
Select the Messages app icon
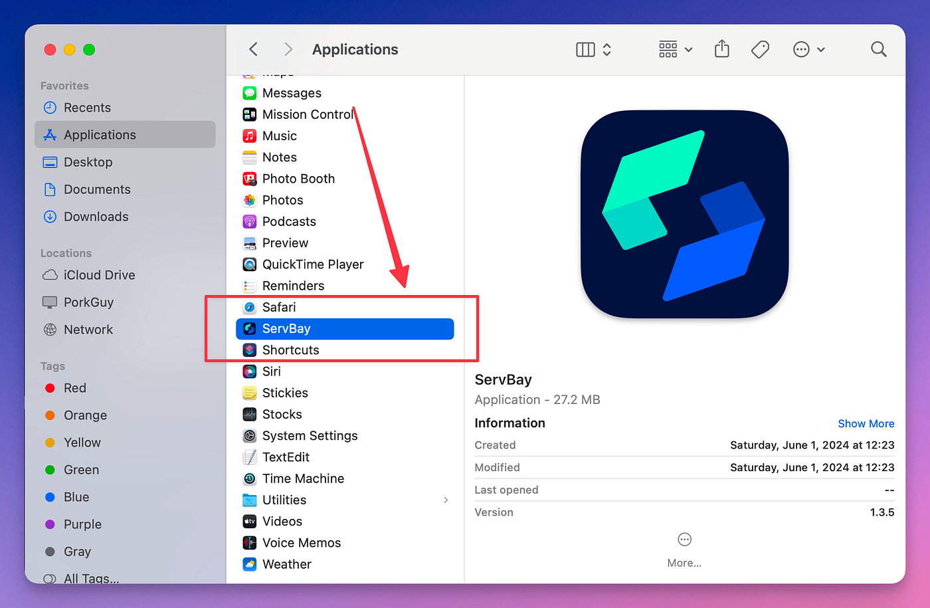click(x=250, y=93)
